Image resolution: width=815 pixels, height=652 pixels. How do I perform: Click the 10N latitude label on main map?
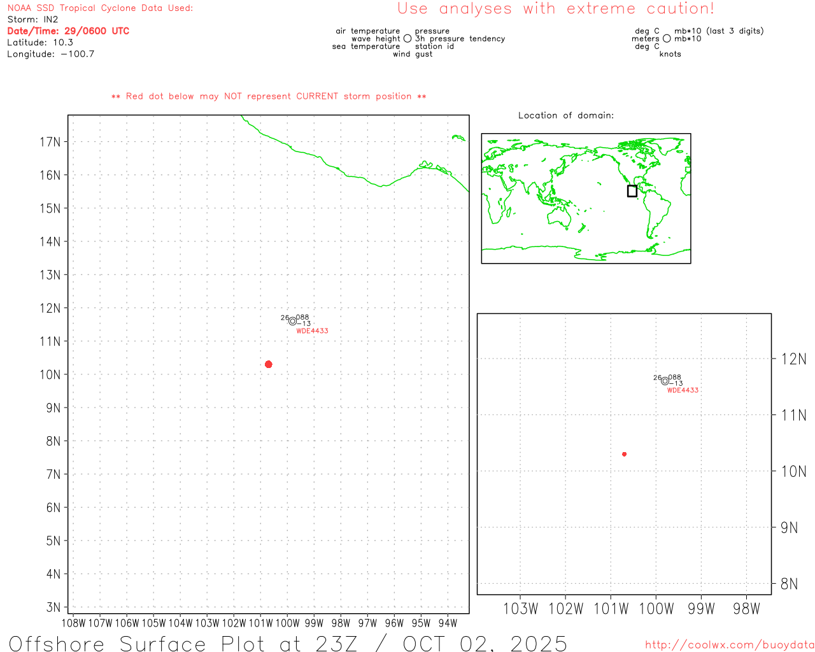[50, 374]
